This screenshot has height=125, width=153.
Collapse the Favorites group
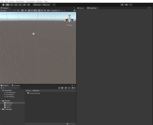tap(1, 91)
